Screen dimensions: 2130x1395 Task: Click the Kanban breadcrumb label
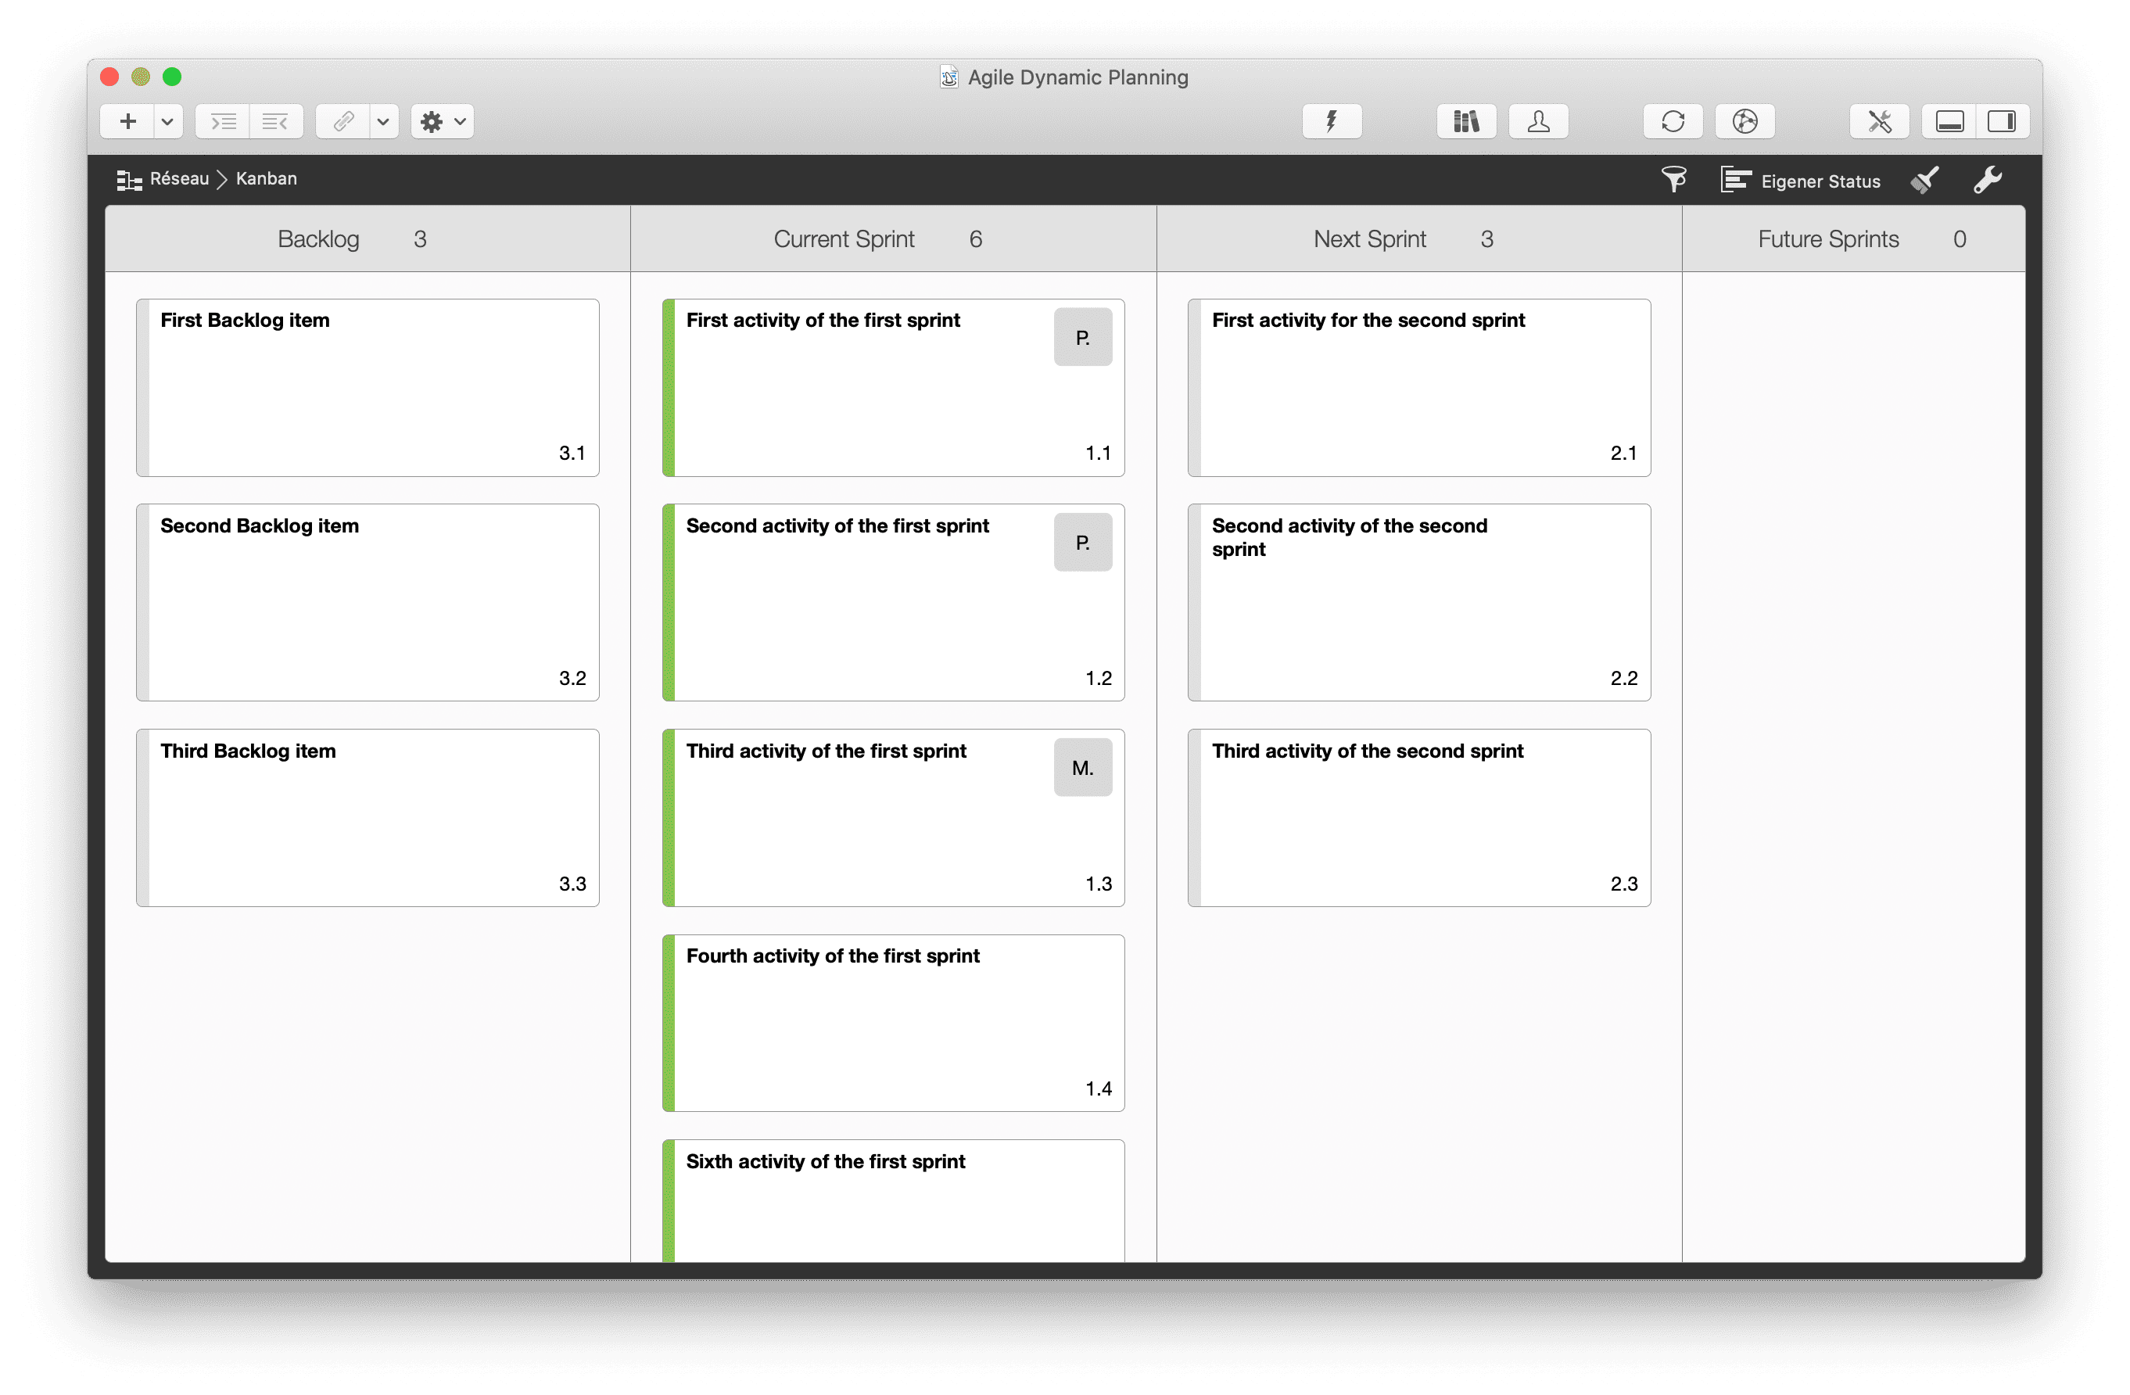tap(265, 178)
